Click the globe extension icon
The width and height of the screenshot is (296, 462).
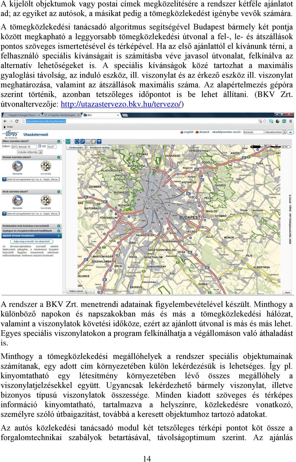tap(277, 121)
